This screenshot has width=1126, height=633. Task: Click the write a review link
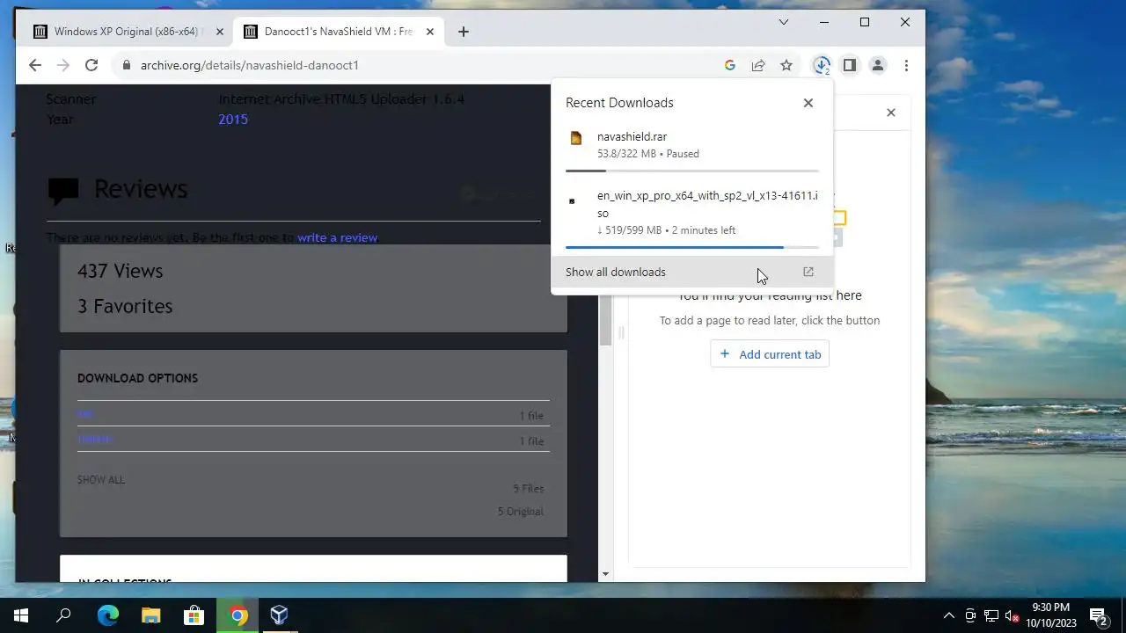click(x=337, y=237)
